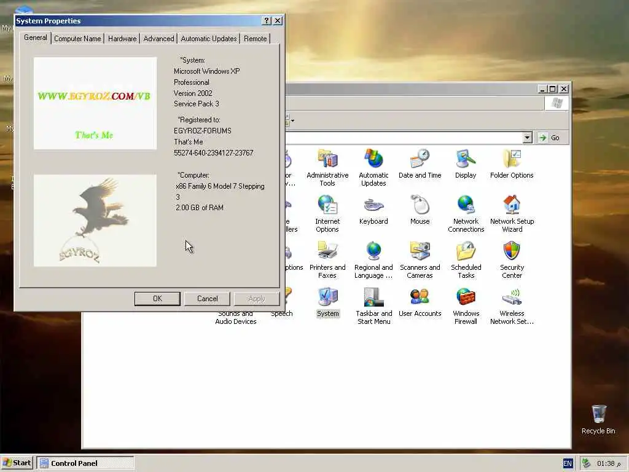Launch the Network Setup Wizard
The height and width of the screenshot is (472, 629).
pos(512,213)
